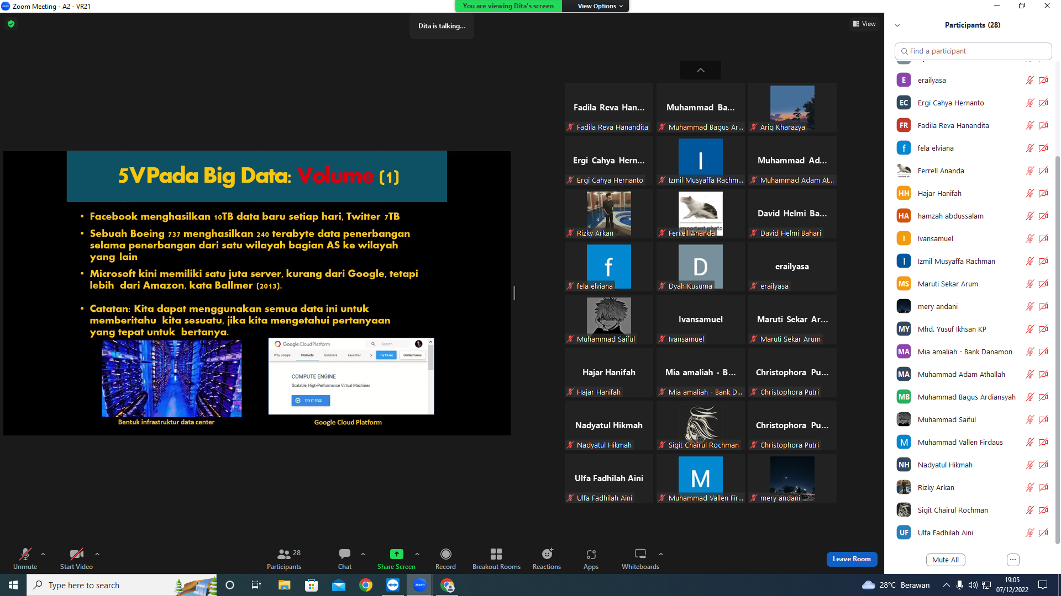Screen dimensions: 1061x596
Task: Click the Participants (28) panel title
Action: click(973, 25)
